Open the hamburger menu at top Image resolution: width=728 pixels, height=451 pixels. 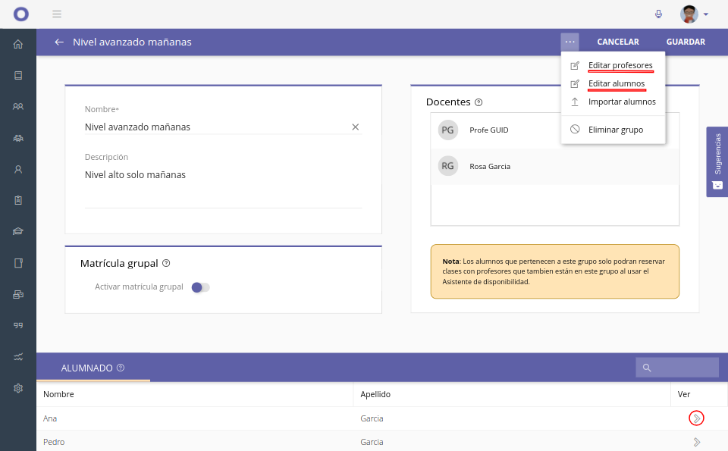point(57,14)
